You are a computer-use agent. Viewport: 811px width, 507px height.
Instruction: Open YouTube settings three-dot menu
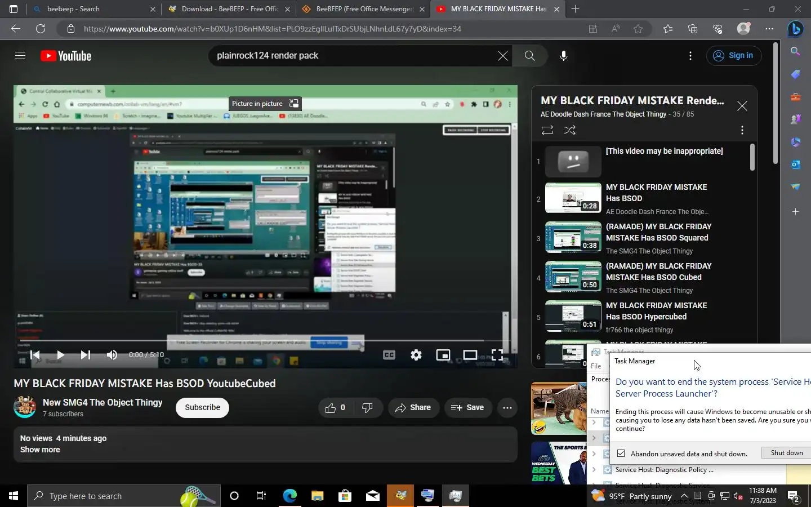[x=690, y=56]
